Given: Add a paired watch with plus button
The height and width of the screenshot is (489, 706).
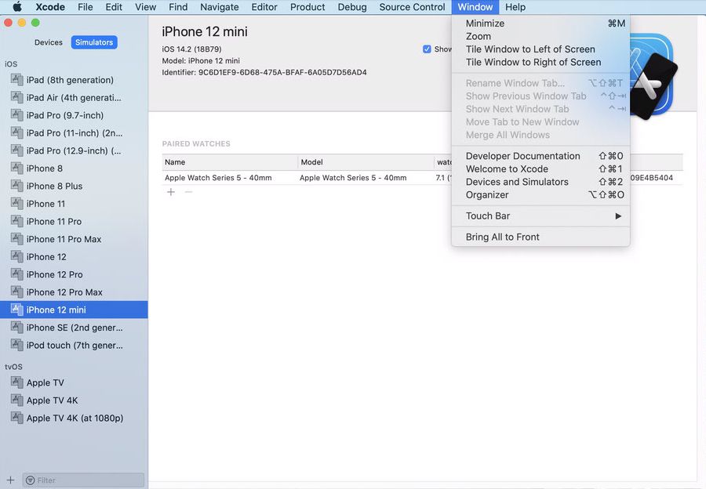Looking at the screenshot, I should pyautogui.click(x=171, y=192).
